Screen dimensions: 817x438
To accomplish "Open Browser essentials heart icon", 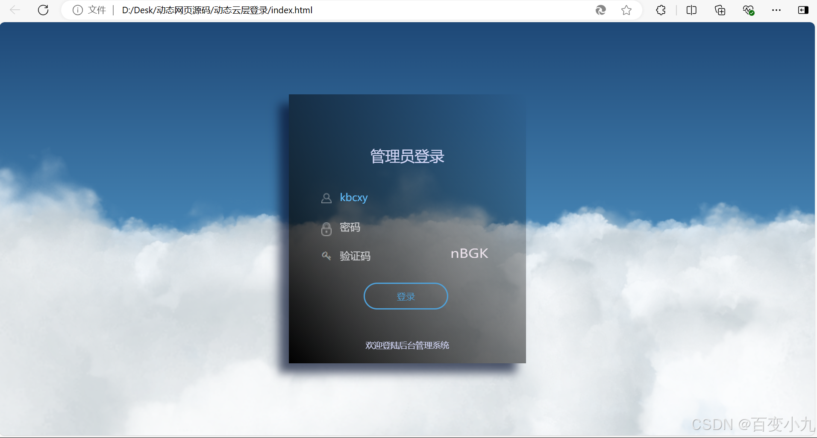I will point(748,10).
